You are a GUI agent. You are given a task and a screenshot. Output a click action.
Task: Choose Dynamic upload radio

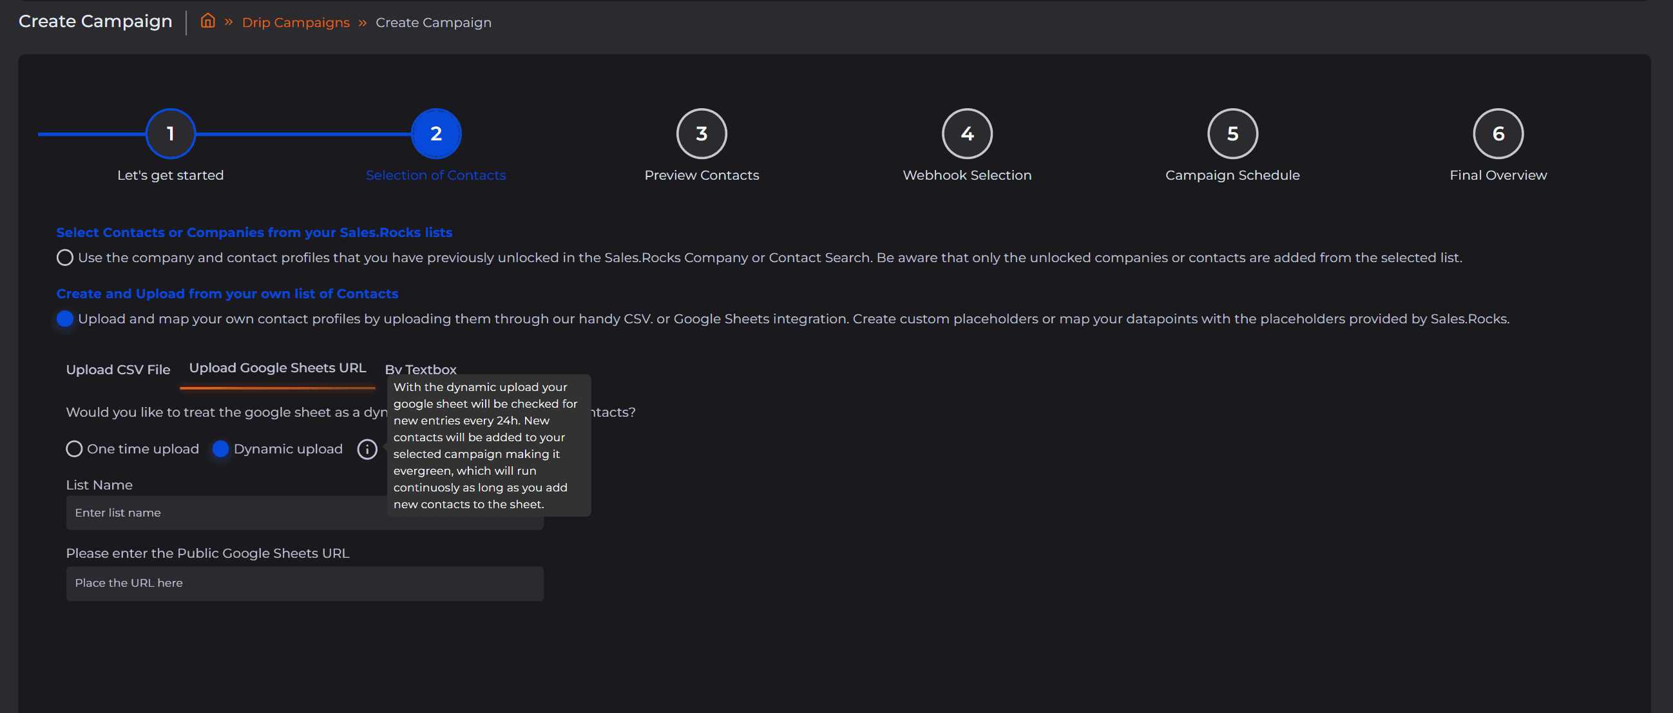(x=221, y=449)
